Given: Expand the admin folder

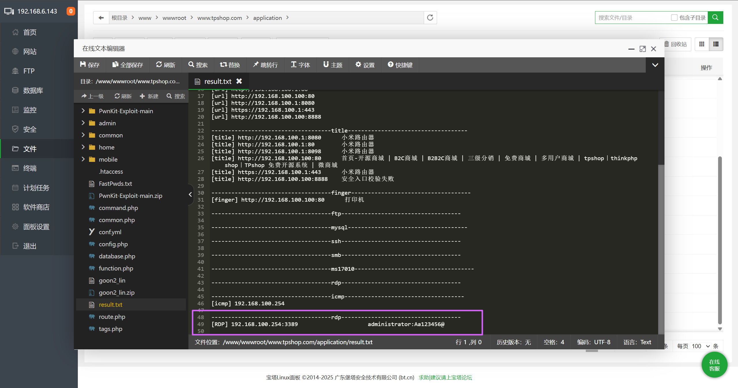Looking at the screenshot, I should pyautogui.click(x=83, y=123).
